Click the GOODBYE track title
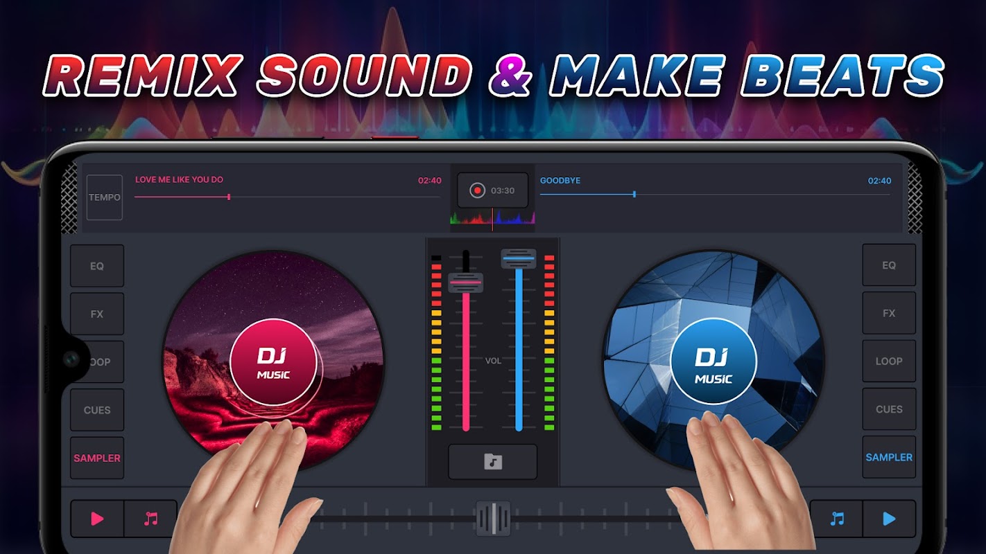This screenshot has width=986, height=554. [x=560, y=180]
